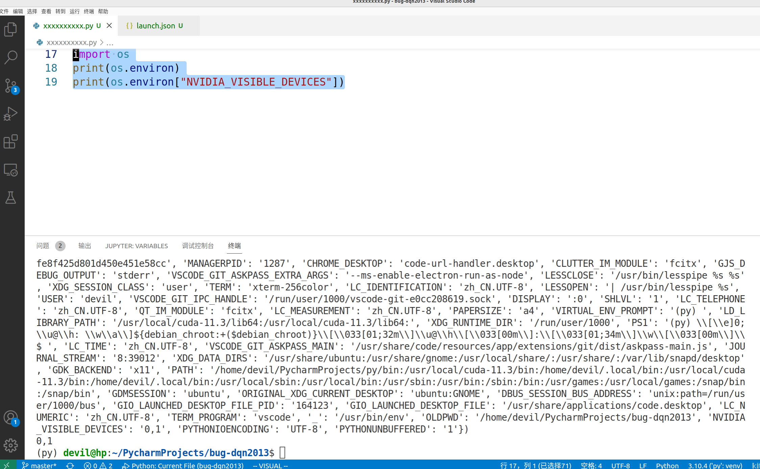Open the Run and Debug view
760x469 pixels.
coord(10,114)
